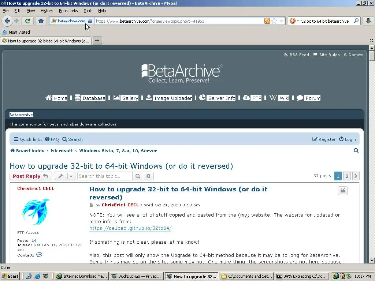
Task: Open address bar history dropdown arrow
Action: (281, 21)
